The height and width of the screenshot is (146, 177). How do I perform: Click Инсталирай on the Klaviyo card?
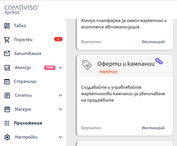point(153,42)
